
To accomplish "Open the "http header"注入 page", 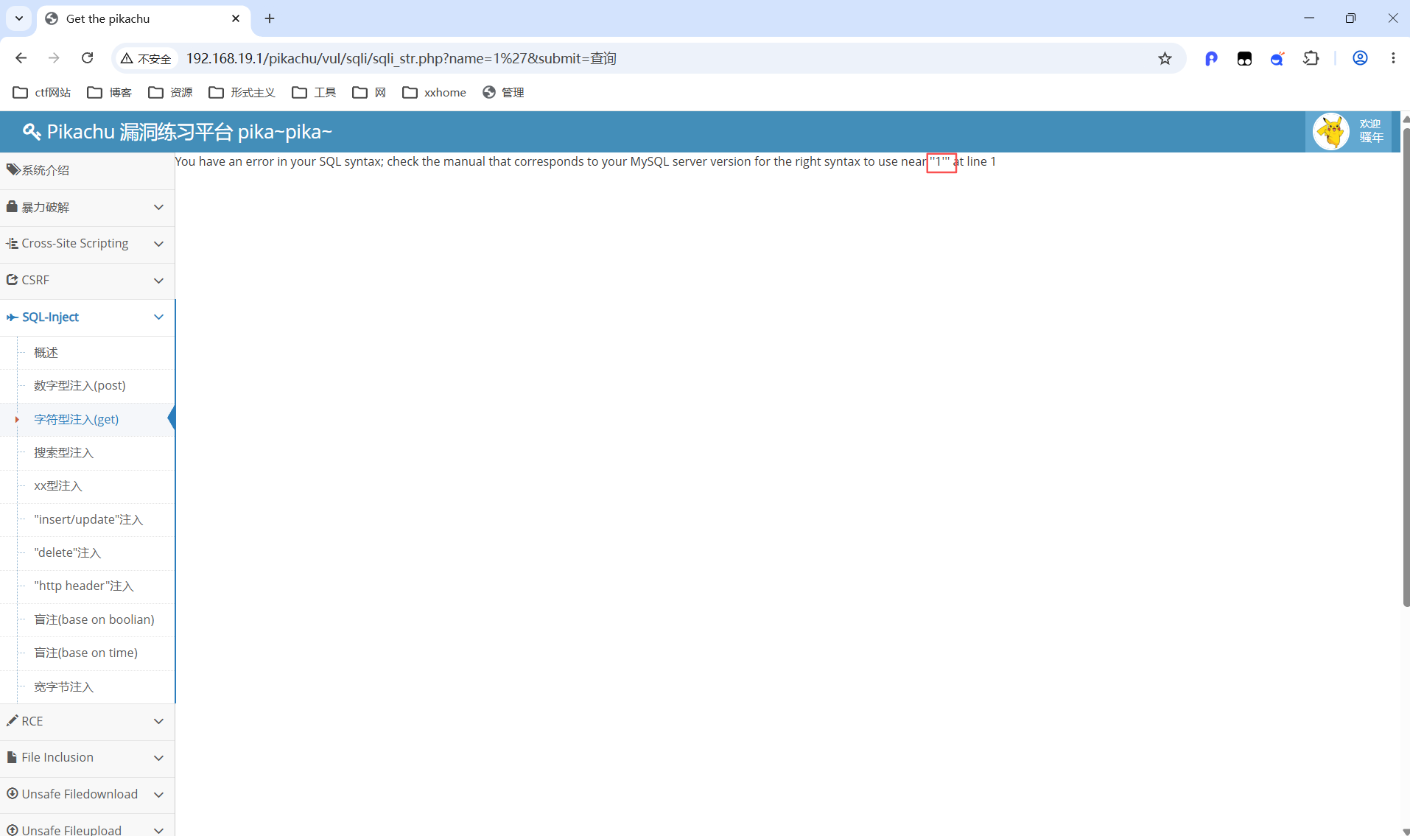I will [x=84, y=586].
